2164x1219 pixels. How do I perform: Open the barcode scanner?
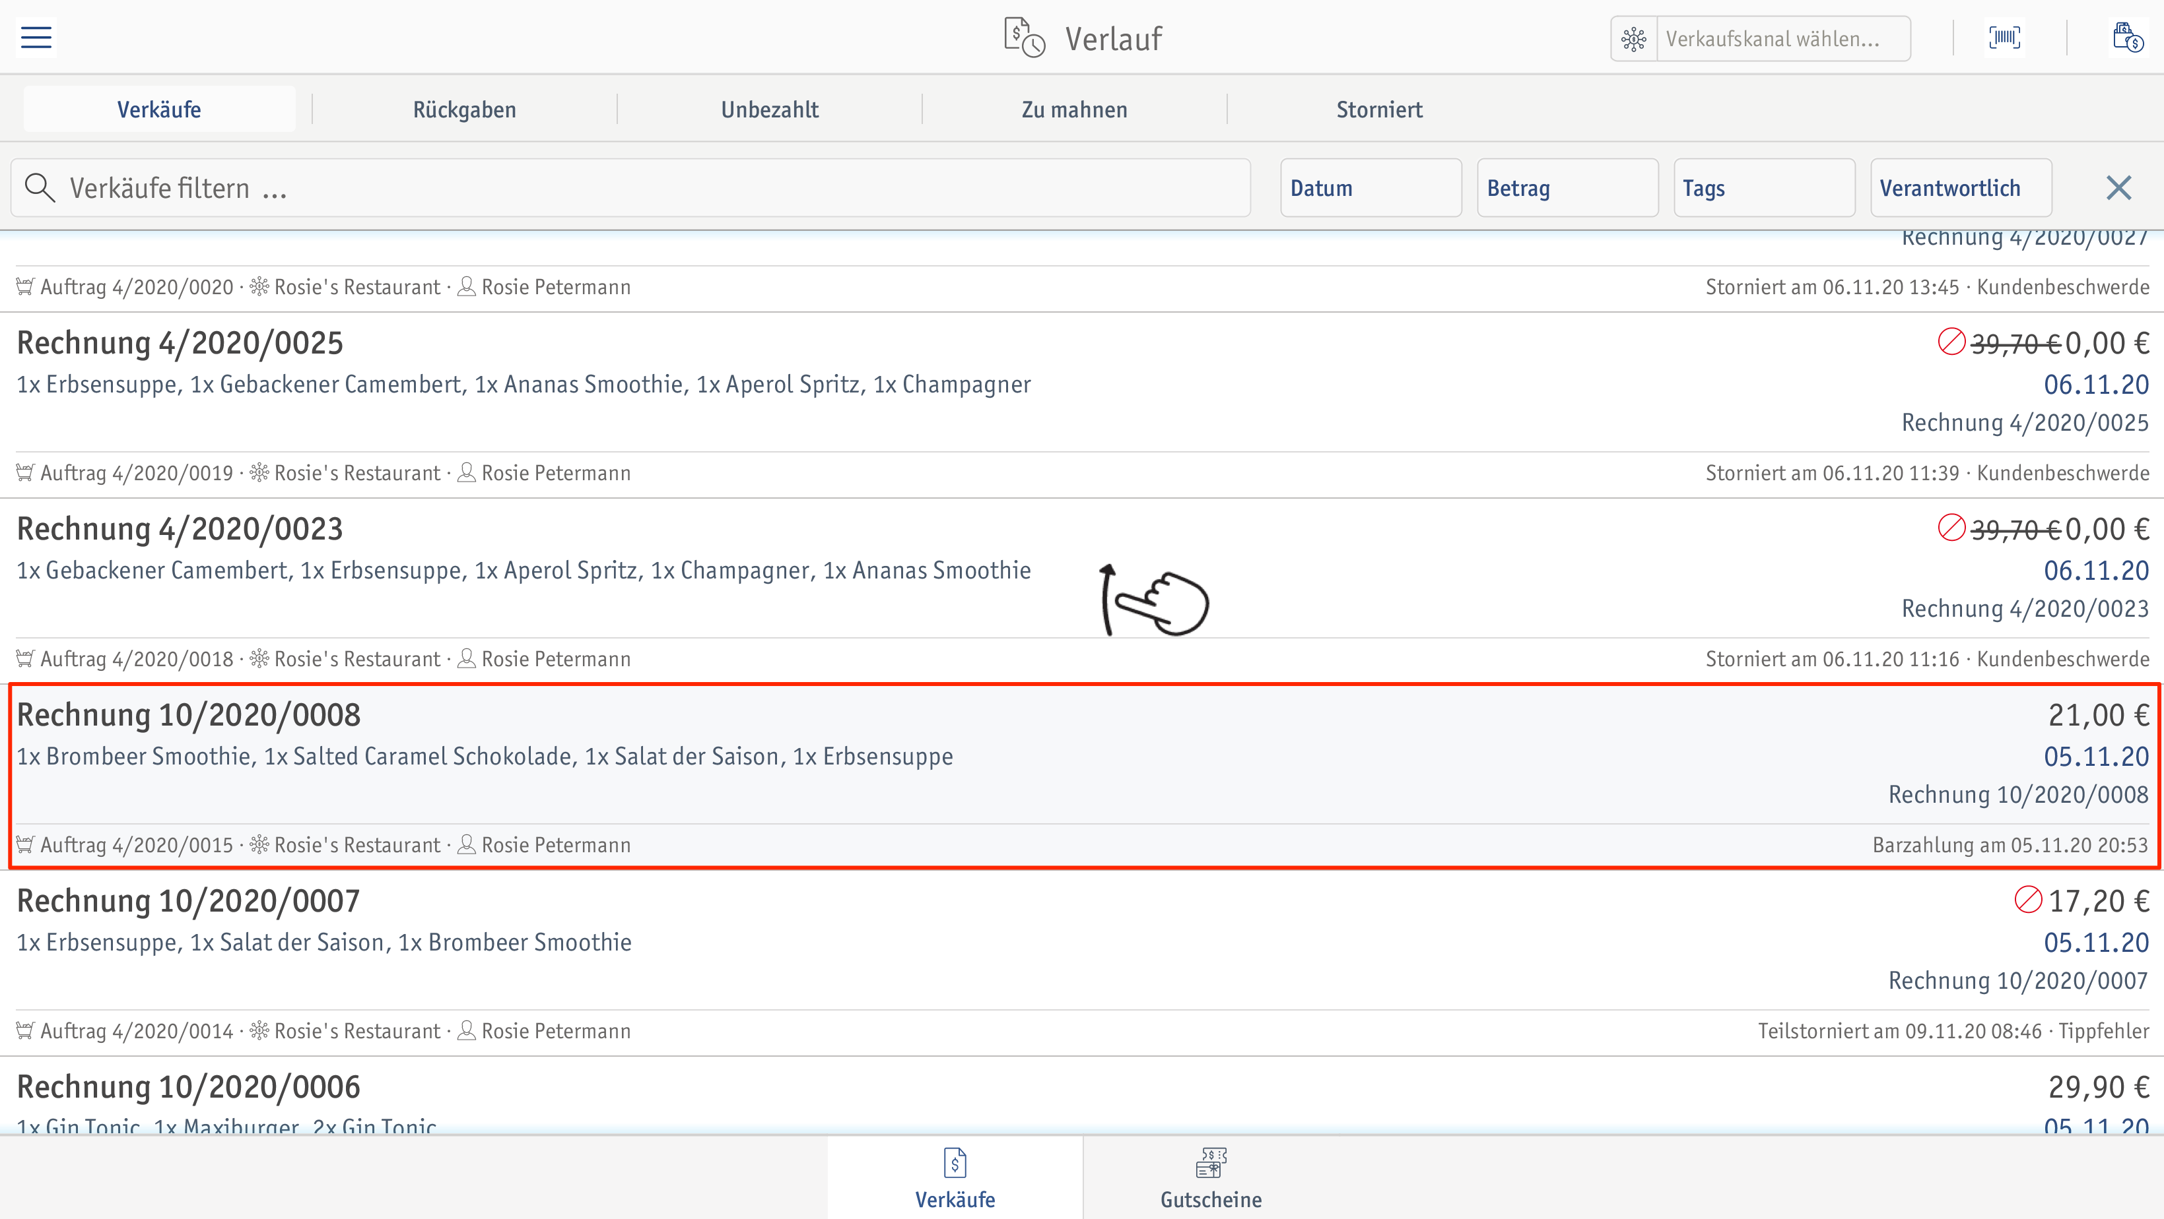[2004, 38]
